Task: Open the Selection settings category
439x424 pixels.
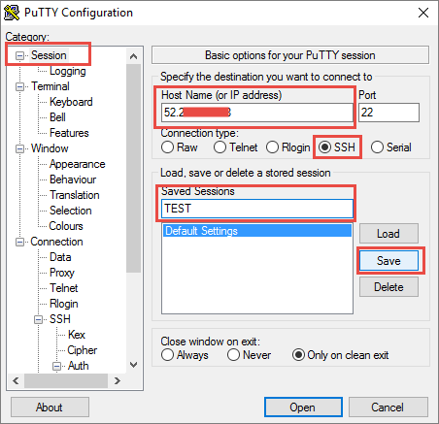Action: point(71,211)
